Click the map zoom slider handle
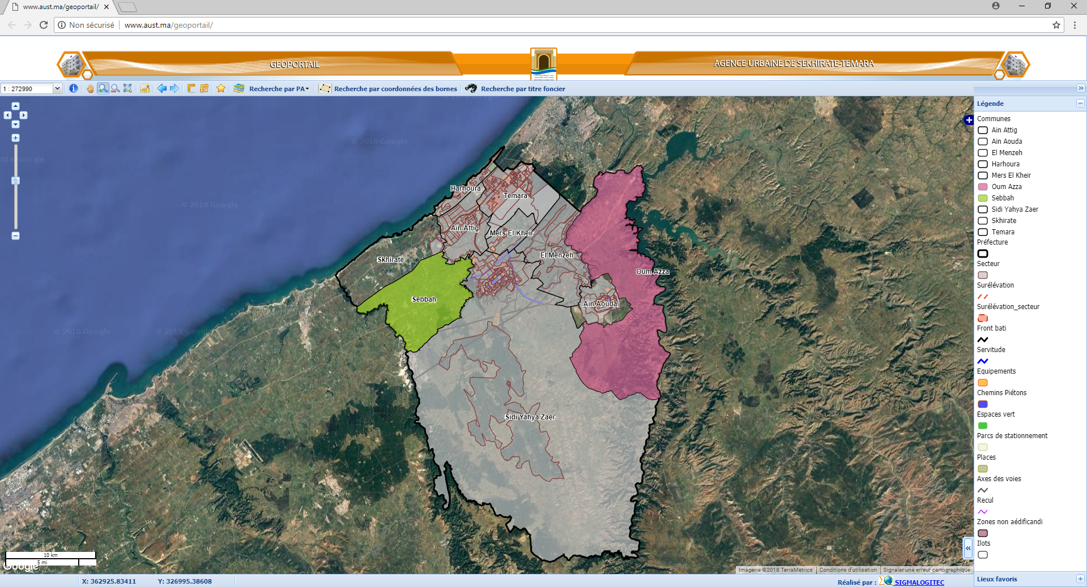1087x587 pixels. tap(16, 181)
